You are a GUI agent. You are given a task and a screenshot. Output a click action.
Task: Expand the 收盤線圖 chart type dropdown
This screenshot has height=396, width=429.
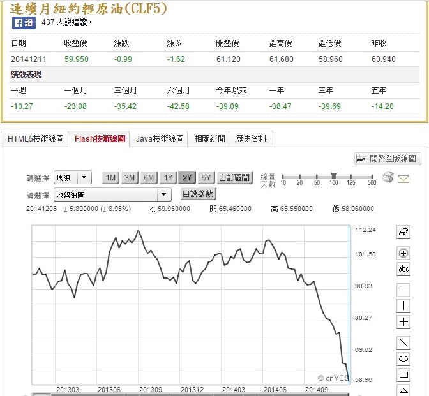(x=112, y=194)
